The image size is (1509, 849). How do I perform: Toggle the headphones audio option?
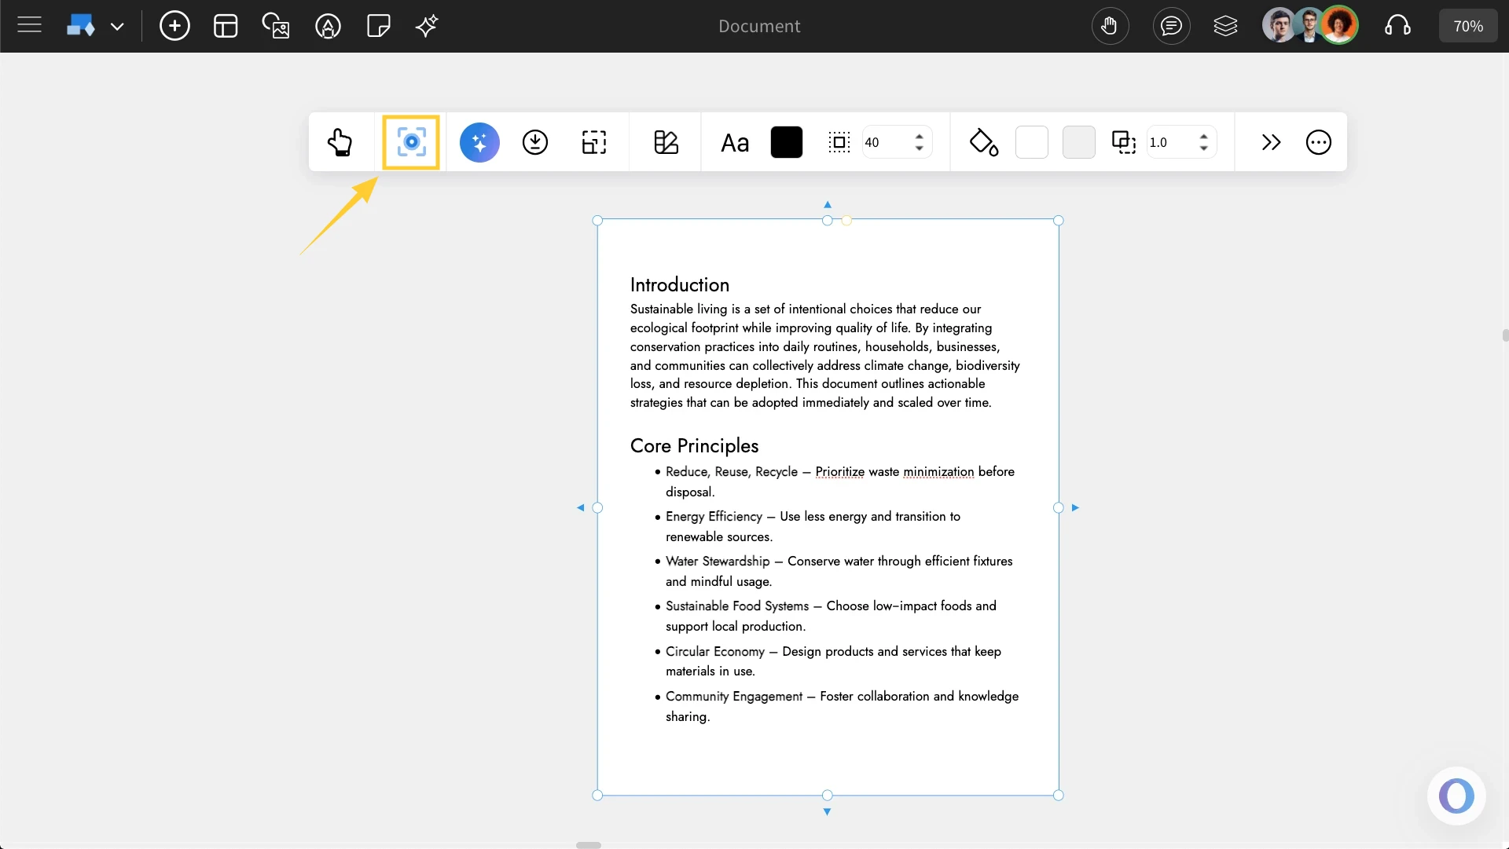tap(1398, 25)
